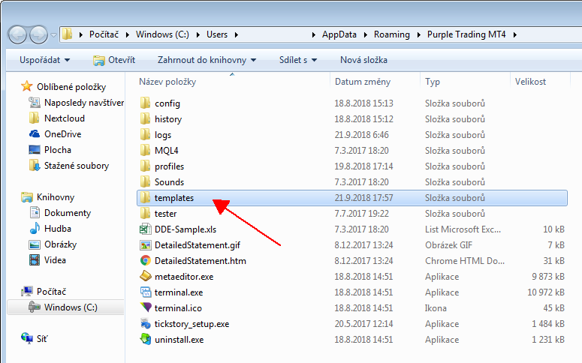Click Purple Trading MT4 breadcrumb segment
The width and height of the screenshot is (582, 363).
(x=466, y=34)
